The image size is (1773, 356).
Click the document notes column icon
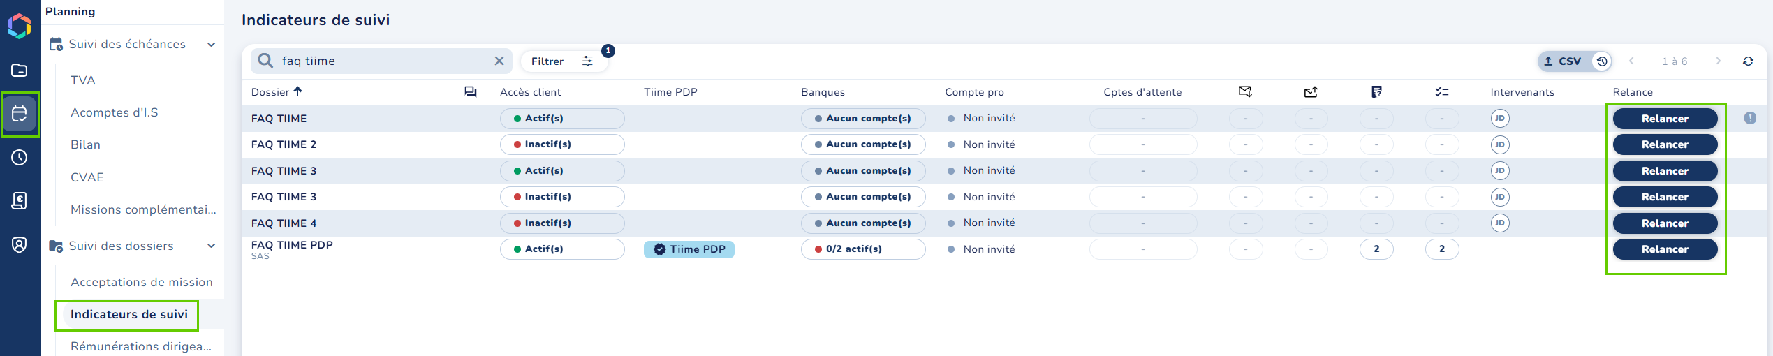[1376, 91]
